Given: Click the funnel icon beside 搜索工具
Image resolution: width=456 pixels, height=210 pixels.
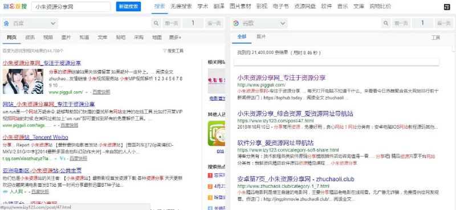Looking at the screenshot, I should point(165,51).
